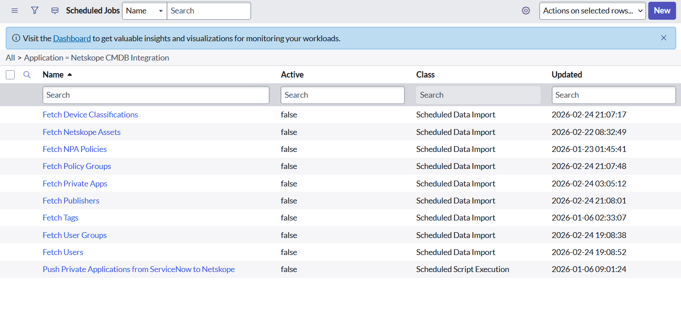Image resolution: width=681 pixels, height=320 pixels.
Task: Click the Name column search box
Action: tap(156, 95)
